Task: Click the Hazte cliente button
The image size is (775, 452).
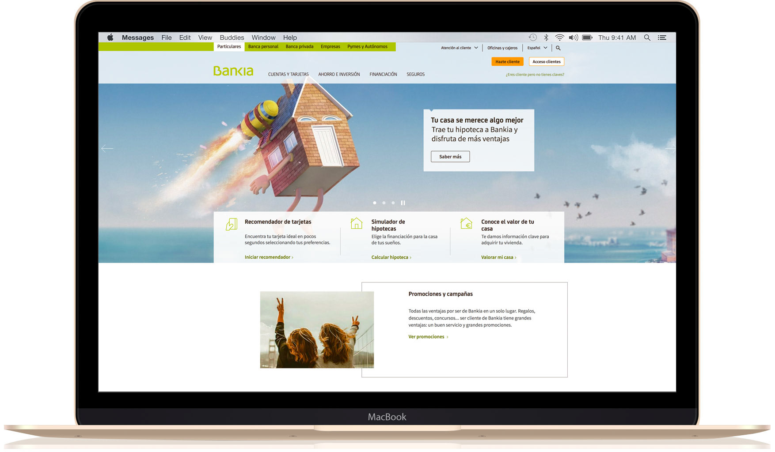Action: (507, 62)
